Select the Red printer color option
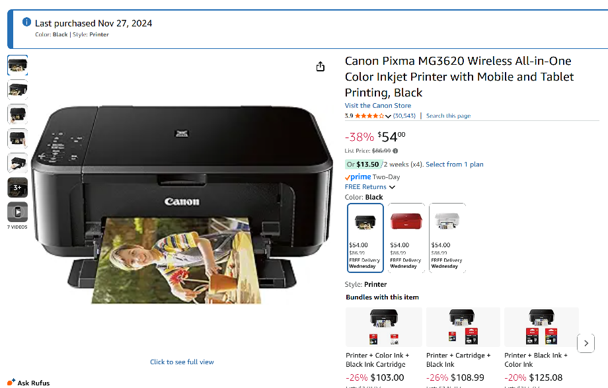The height and width of the screenshot is (388, 608). (406, 236)
